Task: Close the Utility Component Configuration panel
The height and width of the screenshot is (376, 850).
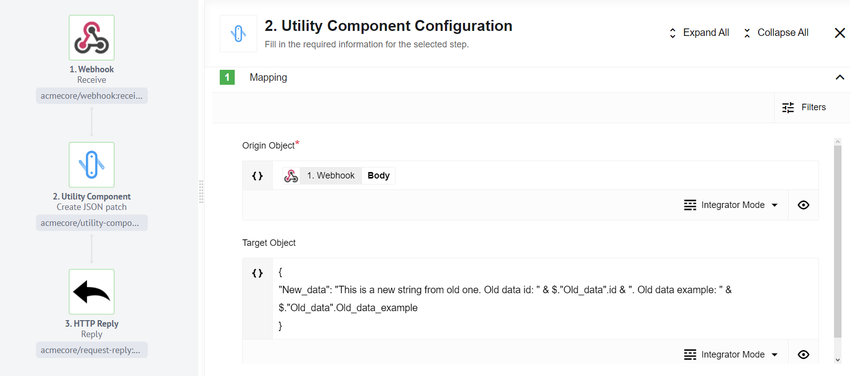Action: (x=840, y=33)
